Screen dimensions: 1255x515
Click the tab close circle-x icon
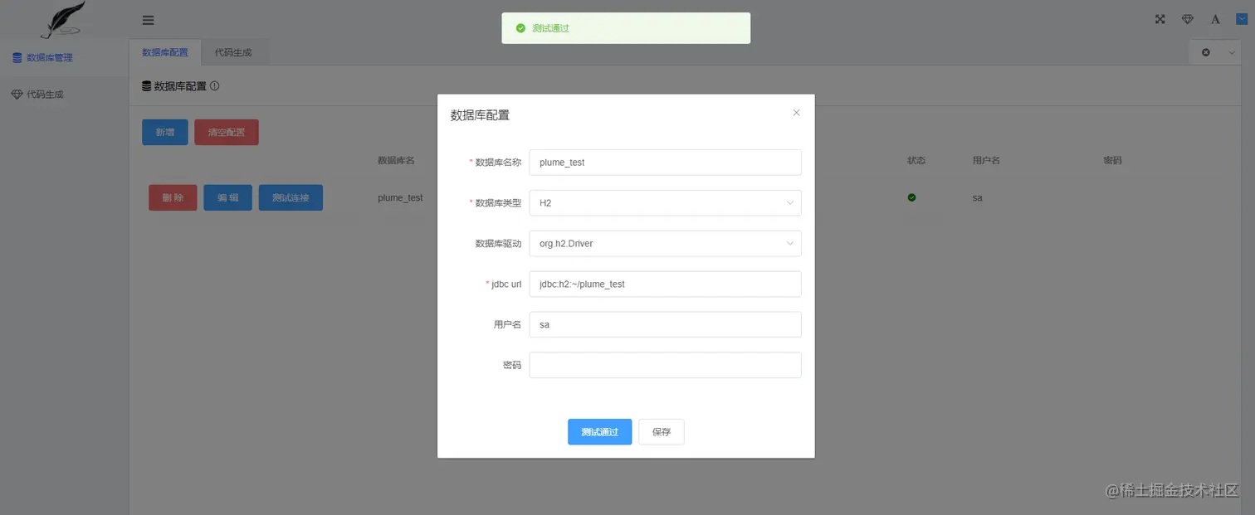point(1206,52)
